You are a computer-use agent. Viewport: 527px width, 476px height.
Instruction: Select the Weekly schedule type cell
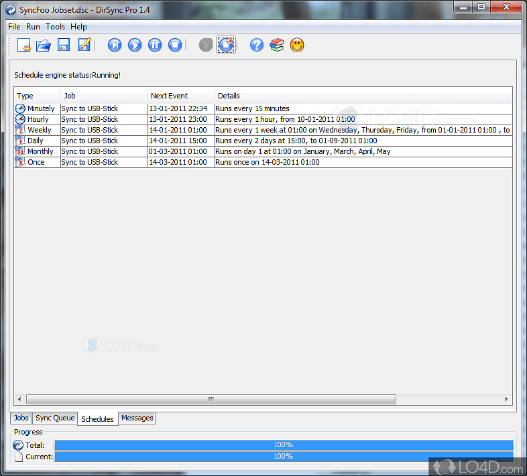point(38,130)
